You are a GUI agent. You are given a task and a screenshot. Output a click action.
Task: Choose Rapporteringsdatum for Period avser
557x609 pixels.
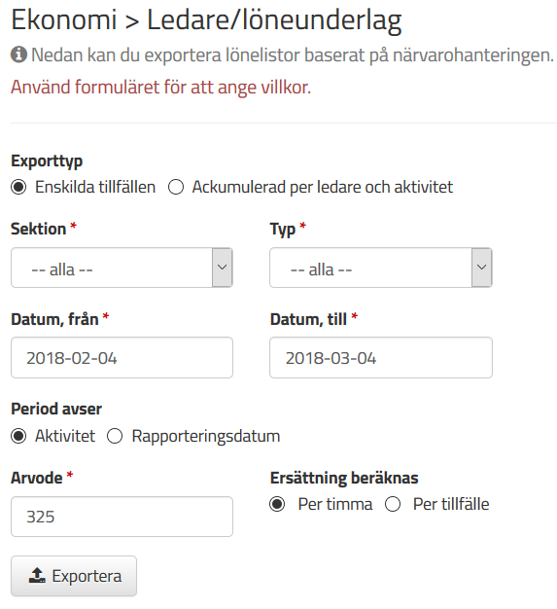coord(115,436)
